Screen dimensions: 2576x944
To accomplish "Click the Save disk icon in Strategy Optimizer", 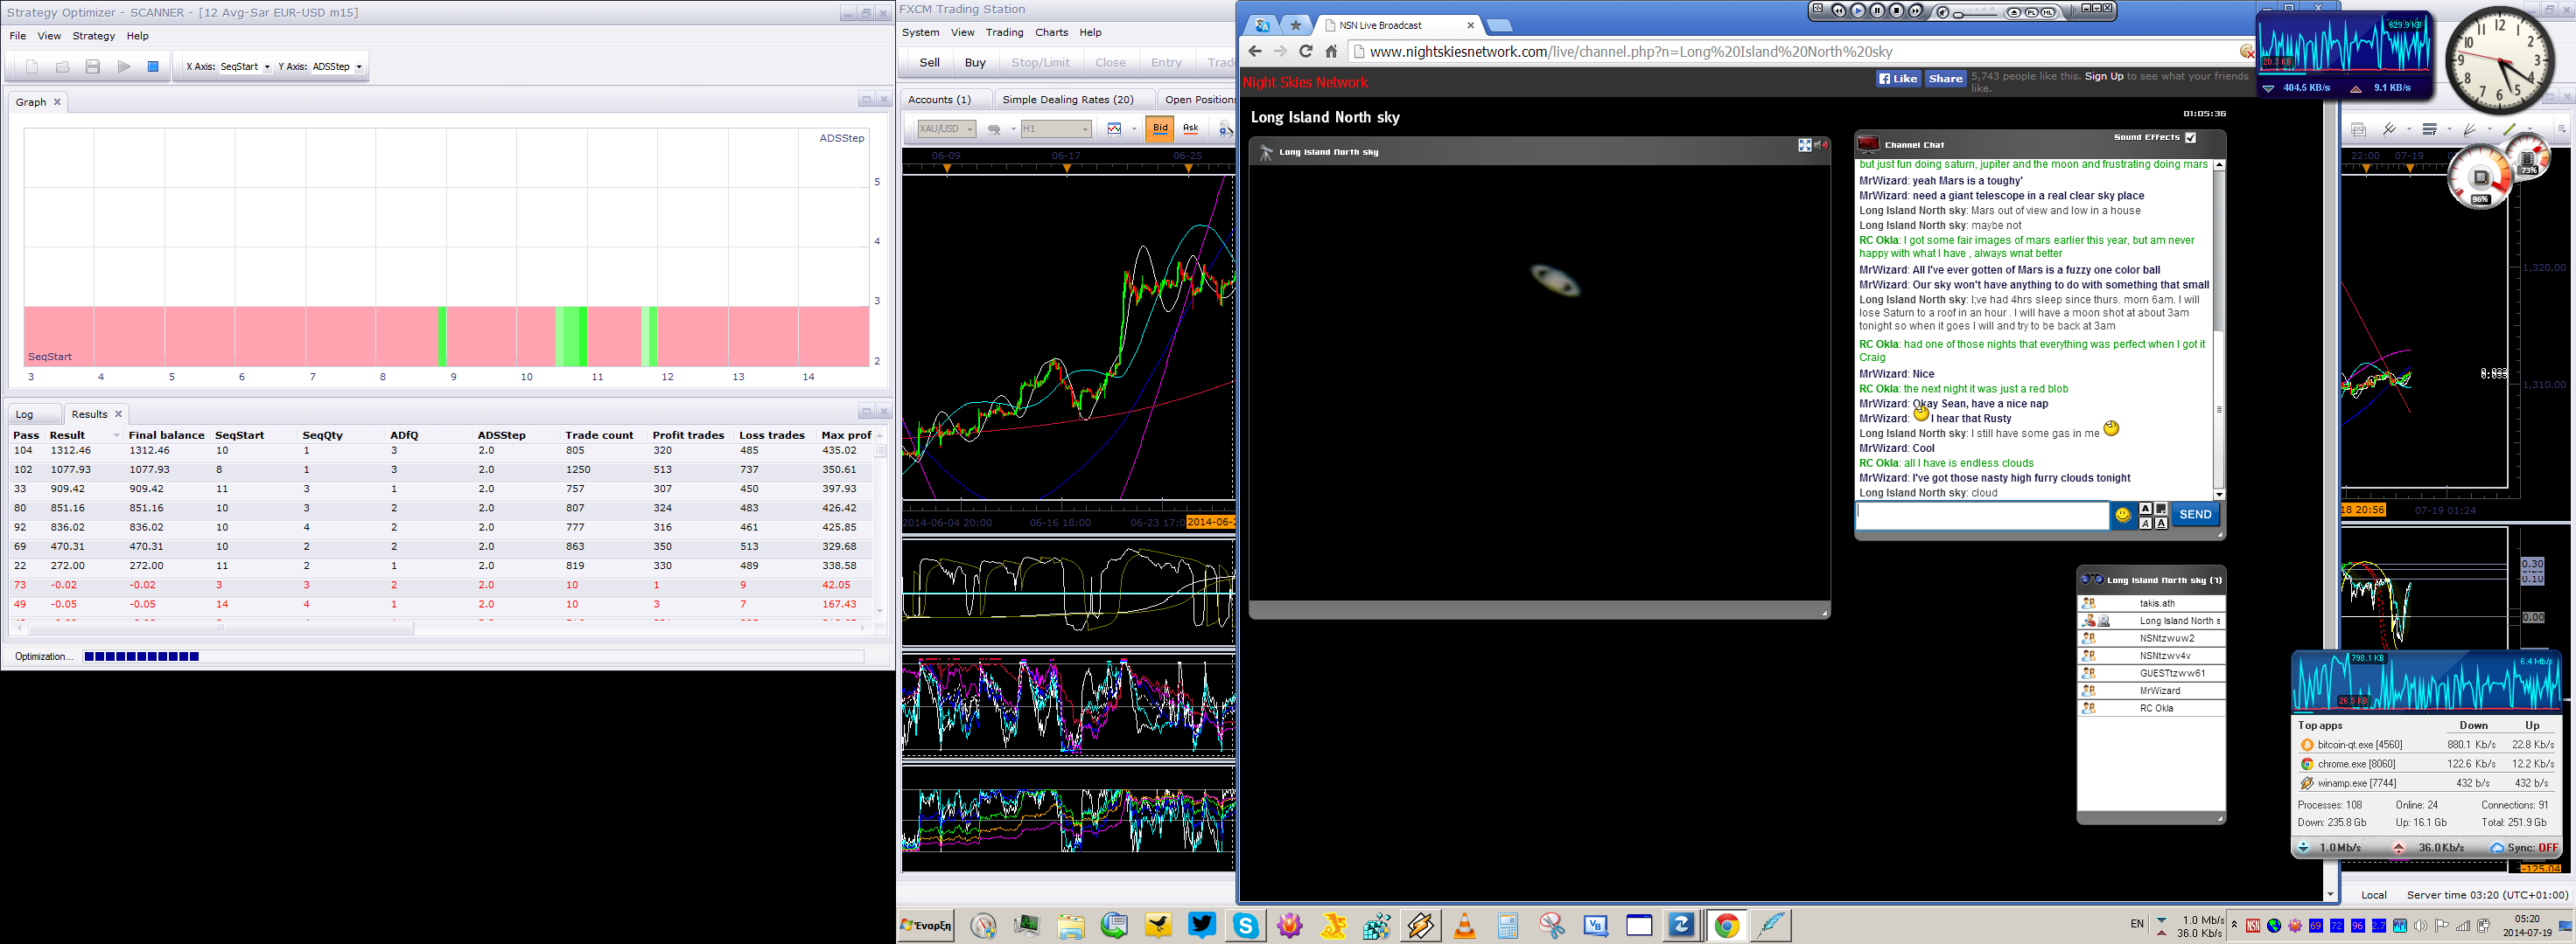I will pyautogui.click(x=92, y=67).
